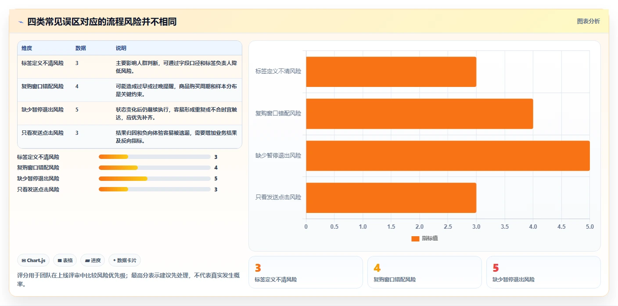Click the 数据 value 4 in the table

(x=77, y=86)
